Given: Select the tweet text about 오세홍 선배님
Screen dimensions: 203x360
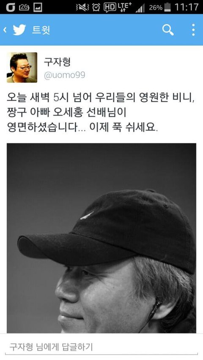Looking at the screenshot, I should [101, 113].
